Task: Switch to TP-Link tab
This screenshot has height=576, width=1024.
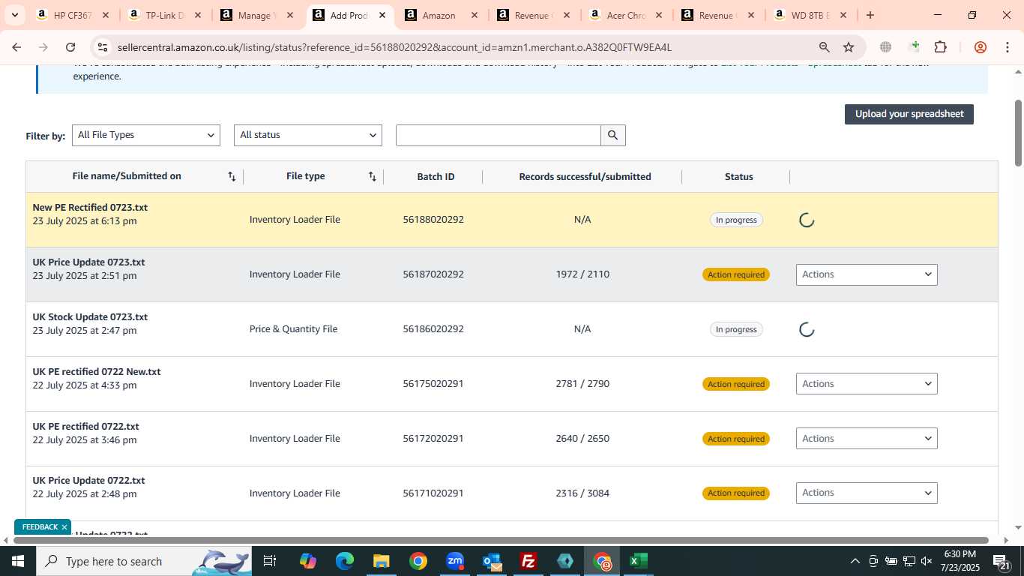Action: point(165,15)
